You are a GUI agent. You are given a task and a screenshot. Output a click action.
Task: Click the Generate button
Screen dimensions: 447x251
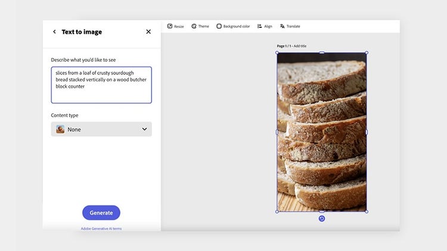click(101, 212)
